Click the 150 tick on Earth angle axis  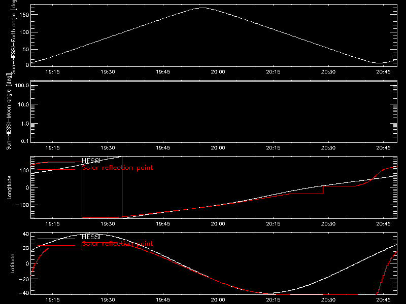tap(24, 15)
